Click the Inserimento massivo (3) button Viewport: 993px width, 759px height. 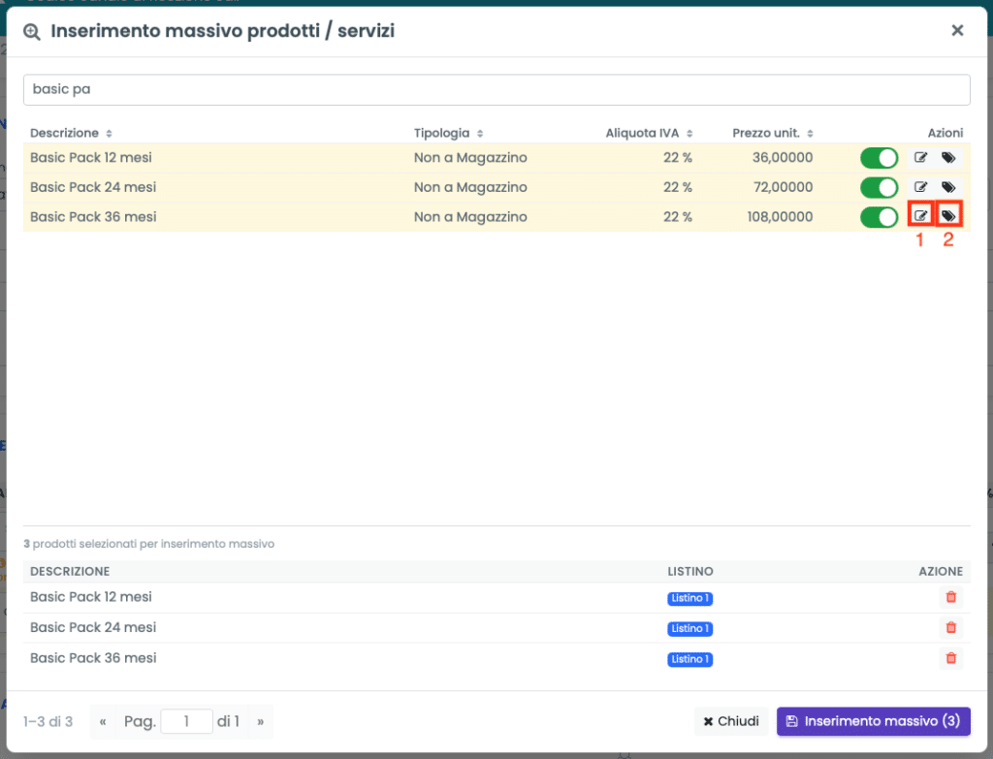point(874,721)
